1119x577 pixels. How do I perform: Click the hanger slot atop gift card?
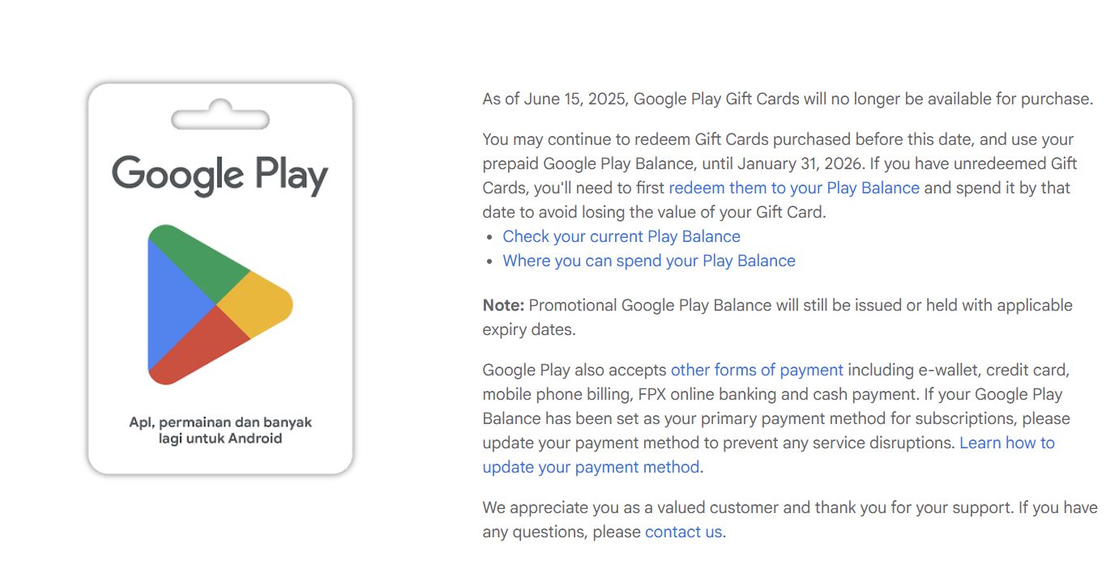pos(220,118)
